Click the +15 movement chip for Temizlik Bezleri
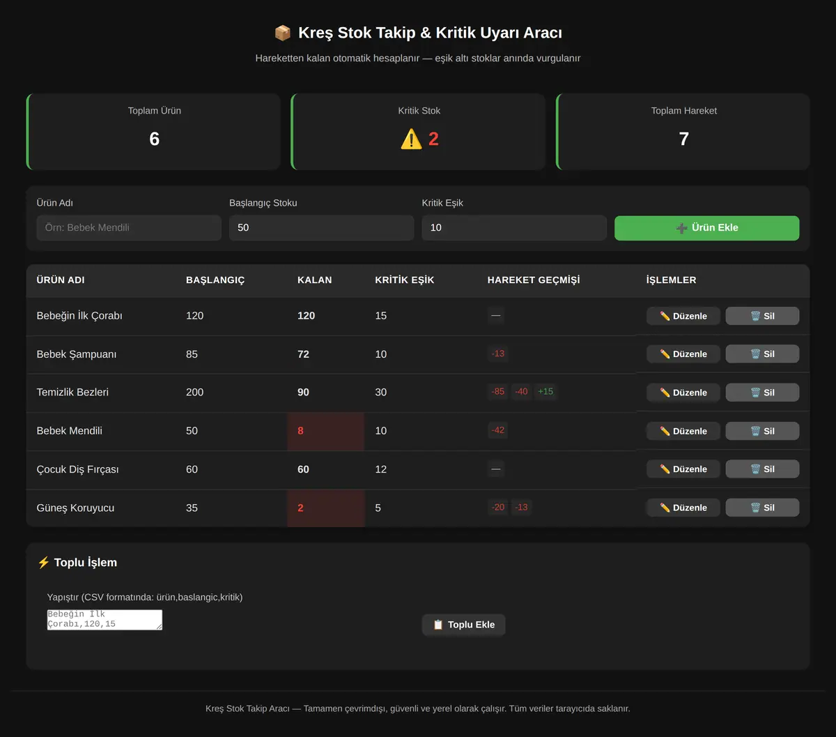This screenshot has height=737, width=836. tap(545, 392)
